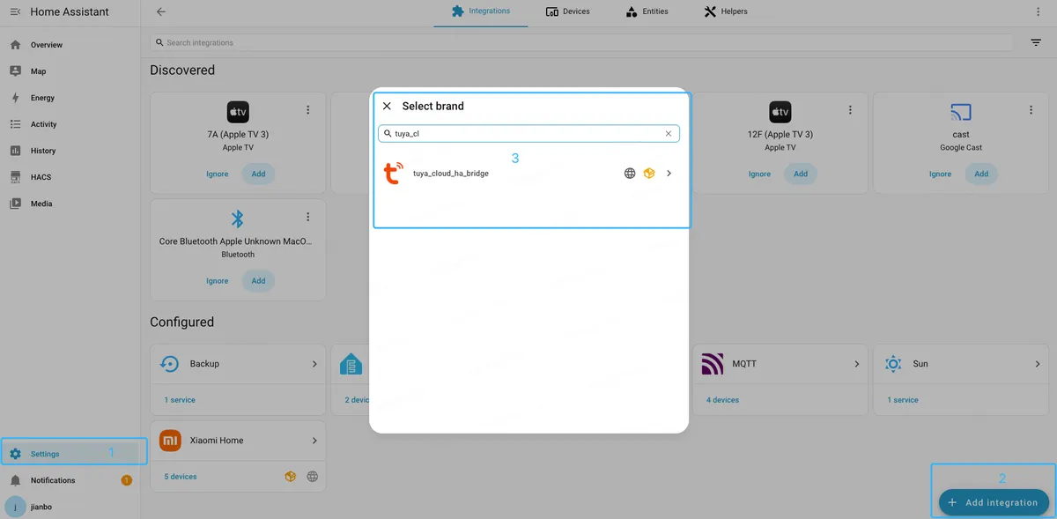Viewport: 1057px width, 519px height.
Task: Add the Google Cast integration
Action: (x=981, y=174)
